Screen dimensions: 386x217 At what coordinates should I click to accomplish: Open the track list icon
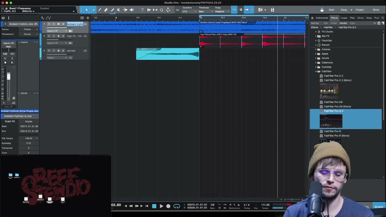[x=82, y=18]
